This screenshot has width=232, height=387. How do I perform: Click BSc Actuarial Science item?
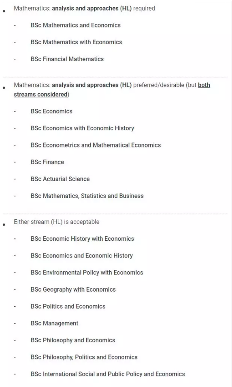60,179
